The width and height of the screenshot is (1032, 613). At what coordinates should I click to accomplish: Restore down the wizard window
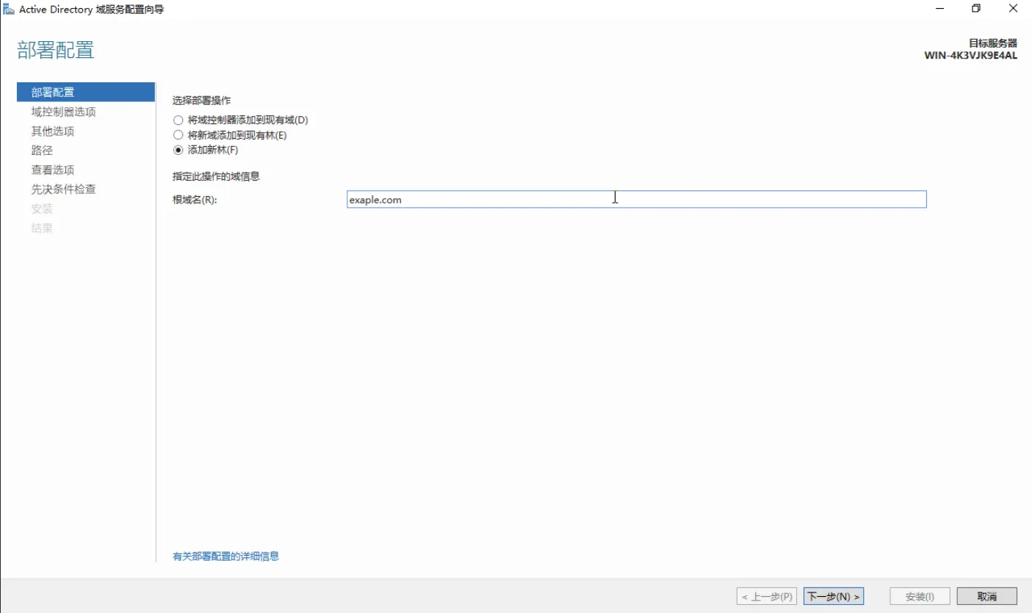pyautogui.click(x=976, y=9)
